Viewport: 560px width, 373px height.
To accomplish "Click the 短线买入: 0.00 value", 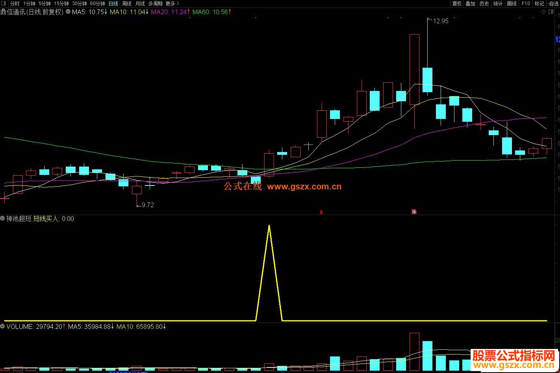I will click(x=54, y=219).
